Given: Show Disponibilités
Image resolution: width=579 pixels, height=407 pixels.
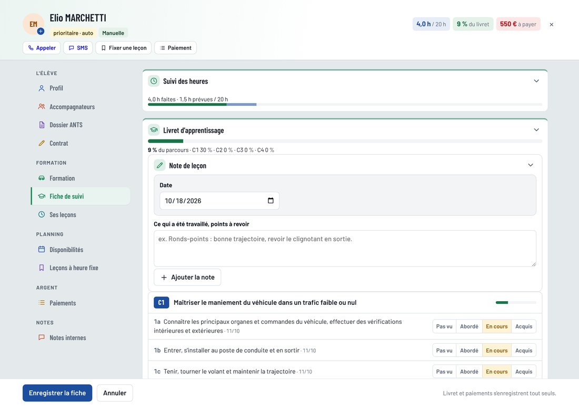Looking at the screenshot, I should [x=81, y=250].
